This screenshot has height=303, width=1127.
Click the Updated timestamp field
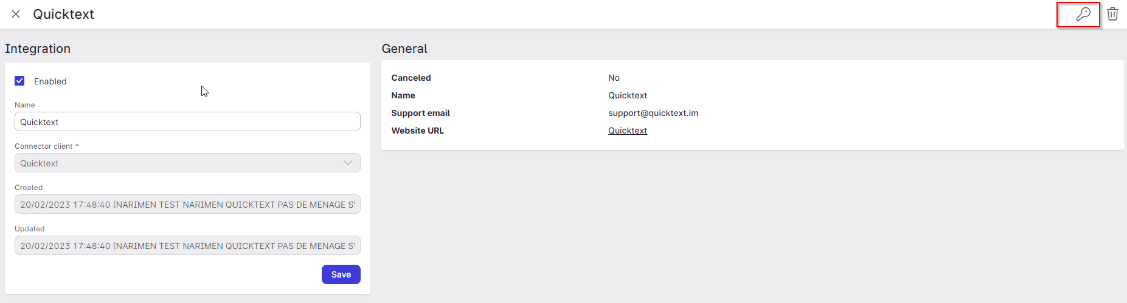click(187, 245)
